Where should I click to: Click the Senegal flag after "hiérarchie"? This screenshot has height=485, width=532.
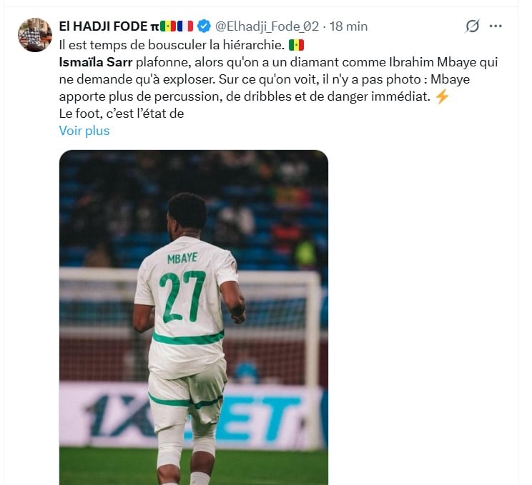point(296,44)
